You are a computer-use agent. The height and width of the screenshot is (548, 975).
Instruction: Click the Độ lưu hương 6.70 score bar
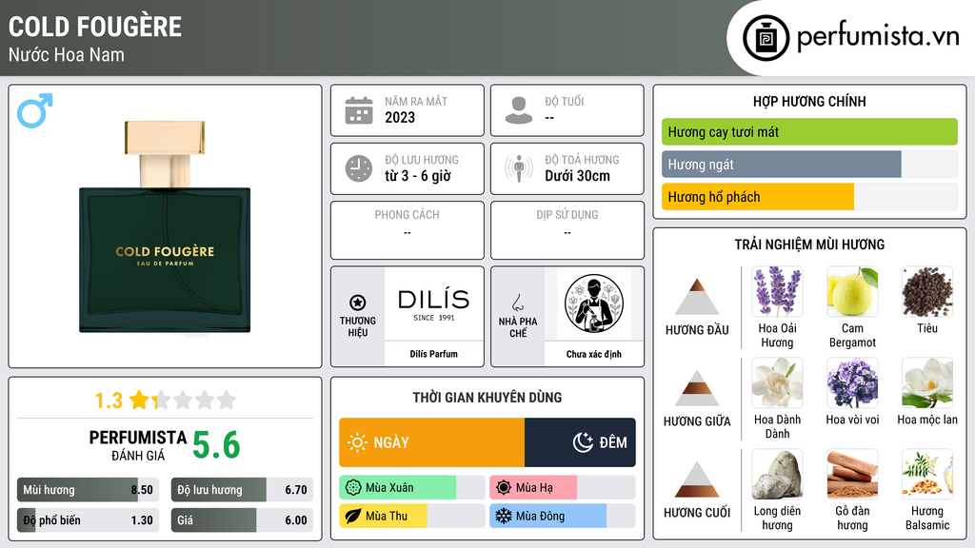[242, 490]
